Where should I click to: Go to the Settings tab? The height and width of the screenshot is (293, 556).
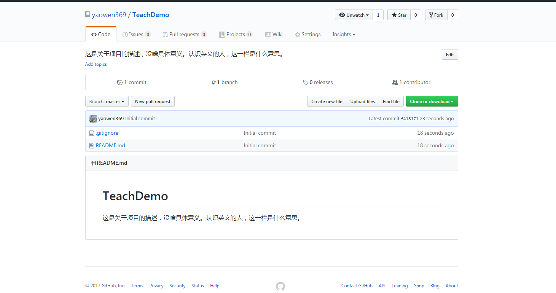307,35
